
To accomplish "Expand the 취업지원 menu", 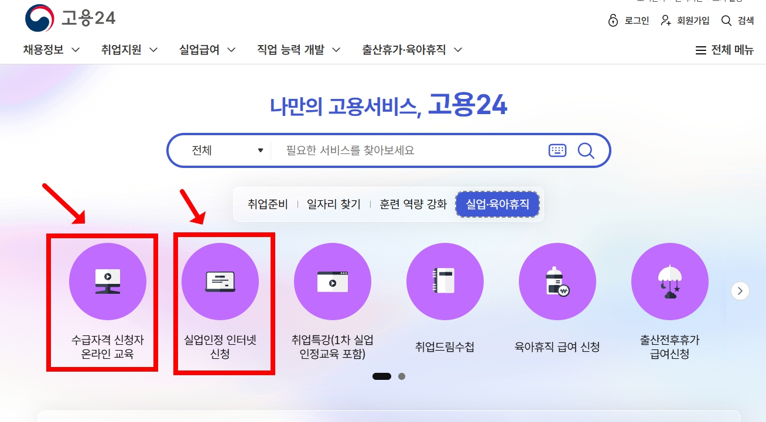I will 129,50.
